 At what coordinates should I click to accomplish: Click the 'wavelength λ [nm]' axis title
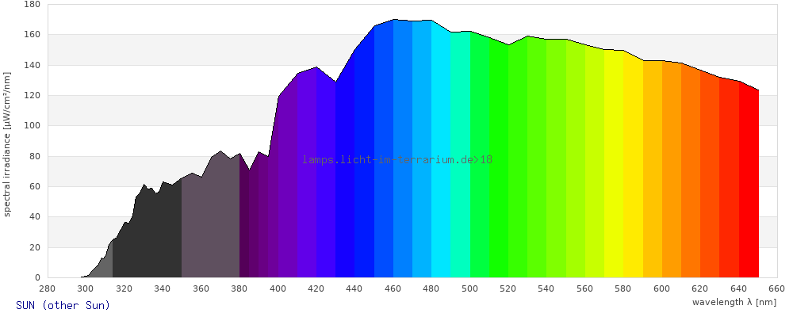(734, 302)
